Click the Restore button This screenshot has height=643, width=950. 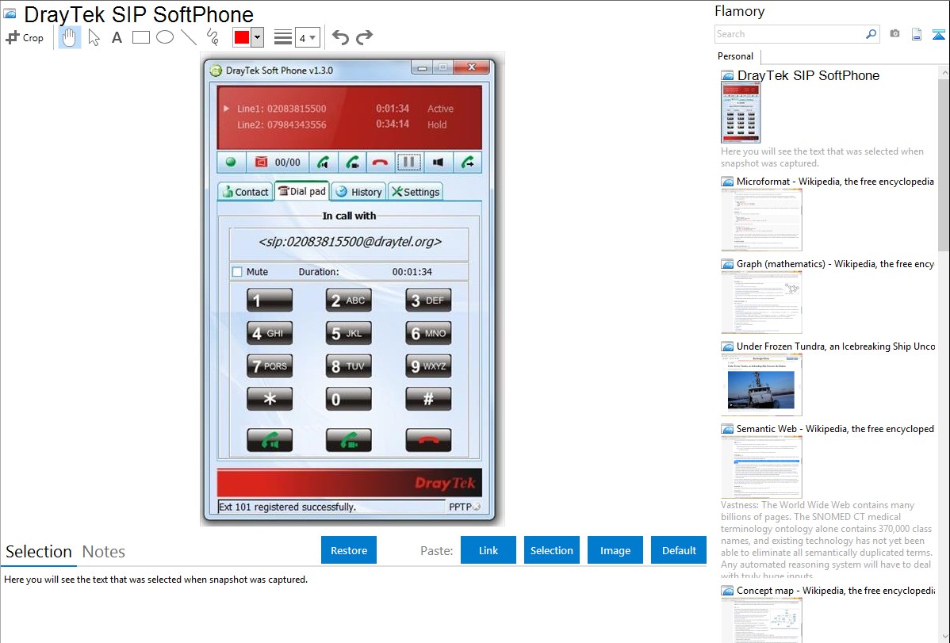(349, 550)
